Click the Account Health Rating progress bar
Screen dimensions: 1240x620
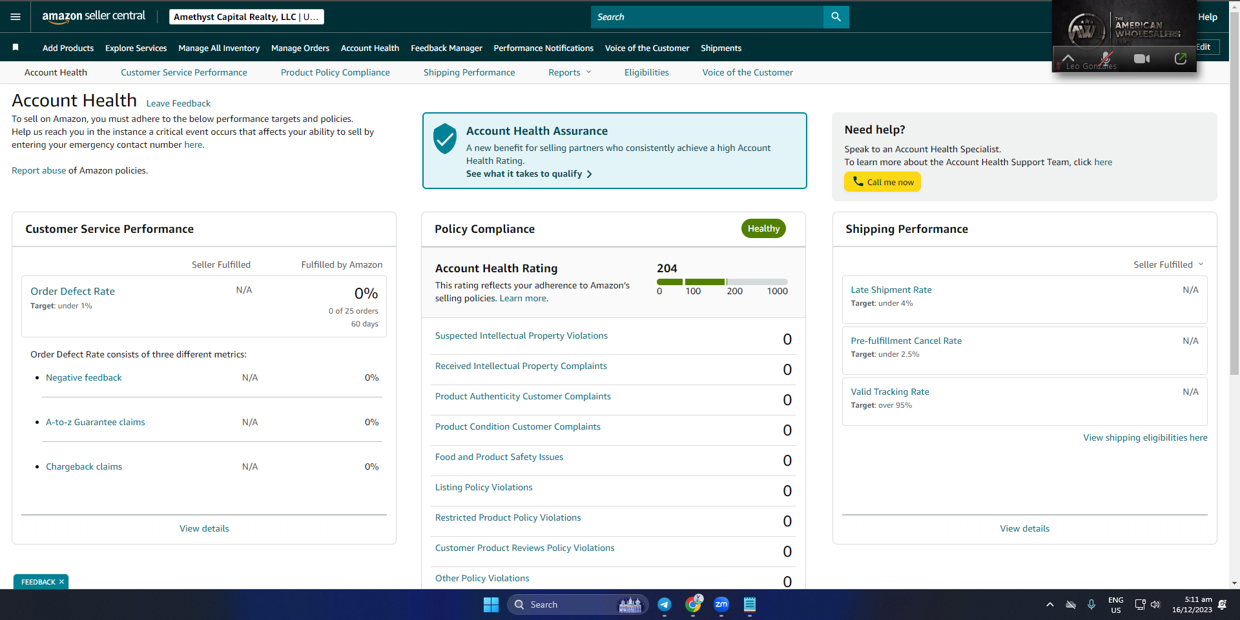(722, 282)
